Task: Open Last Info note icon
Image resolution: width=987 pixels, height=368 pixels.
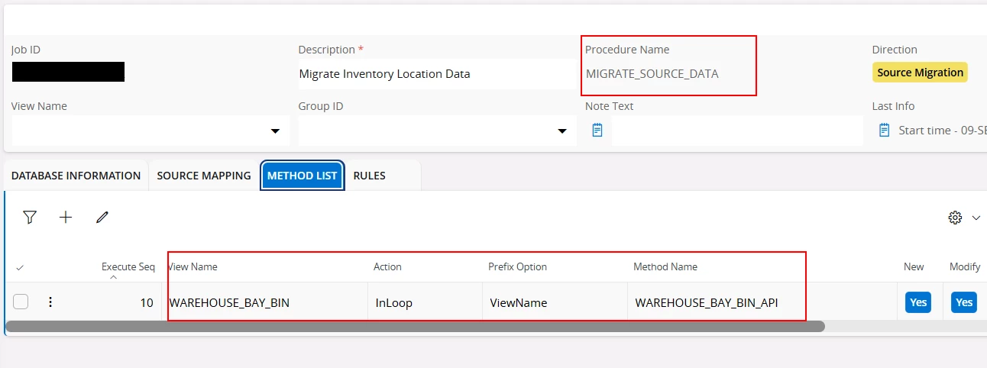Action: pyautogui.click(x=885, y=131)
